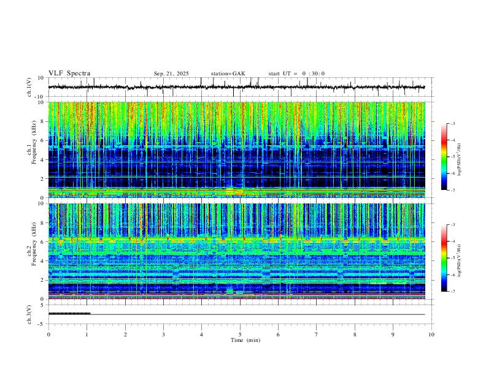
Task: Click the lower 'log(PSD)(V²/Hz)' colorbar label
Action: [460, 260]
